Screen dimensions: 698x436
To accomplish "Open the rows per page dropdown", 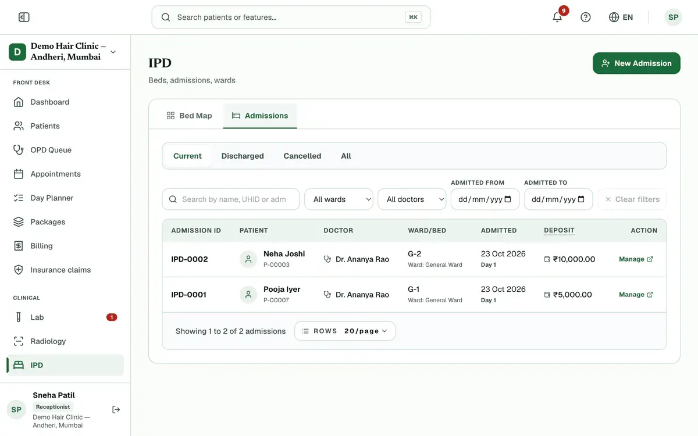I will click(345, 331).
